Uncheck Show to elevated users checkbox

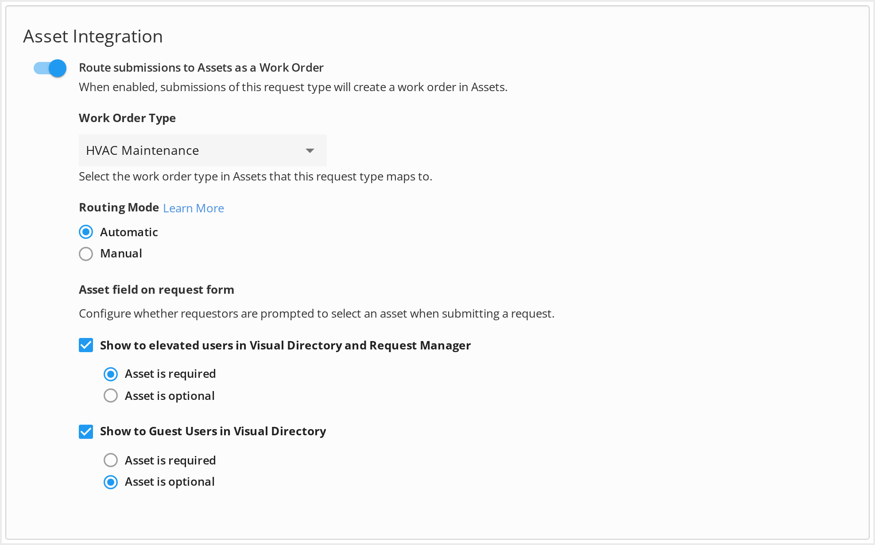click(86, 345)
